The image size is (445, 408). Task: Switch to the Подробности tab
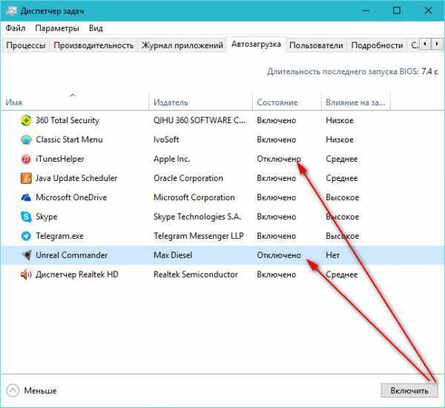(x=377, y=45)
